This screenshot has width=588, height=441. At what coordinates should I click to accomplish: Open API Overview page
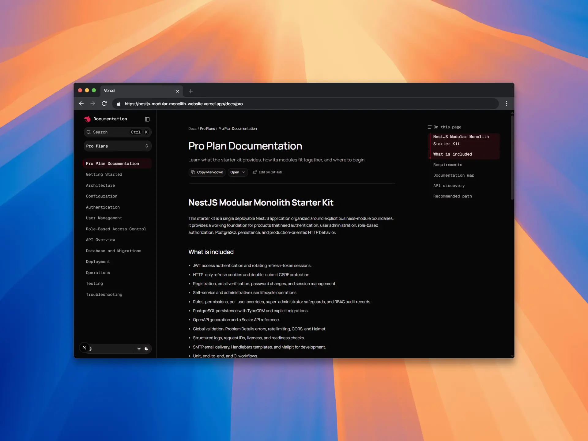(x=100, y=240)
